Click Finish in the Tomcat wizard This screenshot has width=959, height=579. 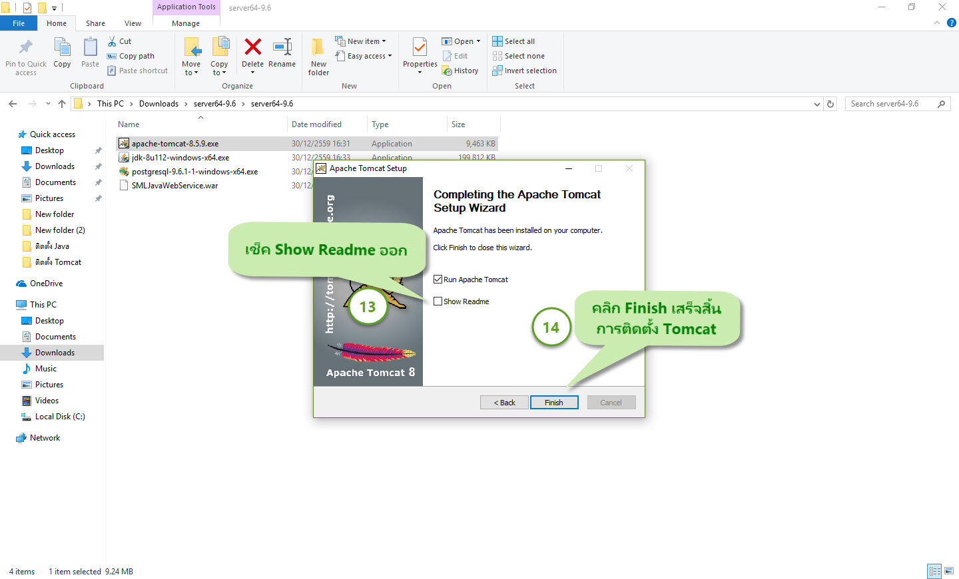(x=554, y=403)
